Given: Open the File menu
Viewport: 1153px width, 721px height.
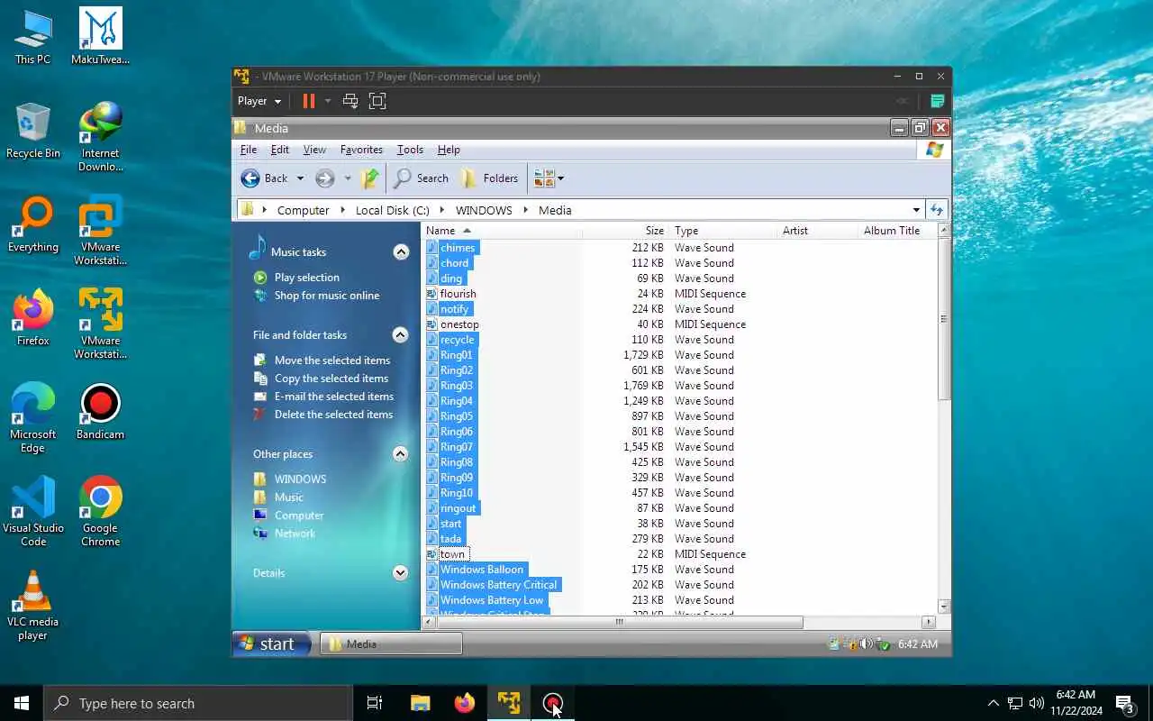Looking at the screenshot, I should 249,150.
